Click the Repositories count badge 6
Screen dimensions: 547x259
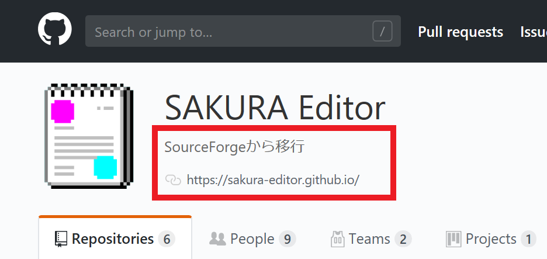tap(167, 239)
